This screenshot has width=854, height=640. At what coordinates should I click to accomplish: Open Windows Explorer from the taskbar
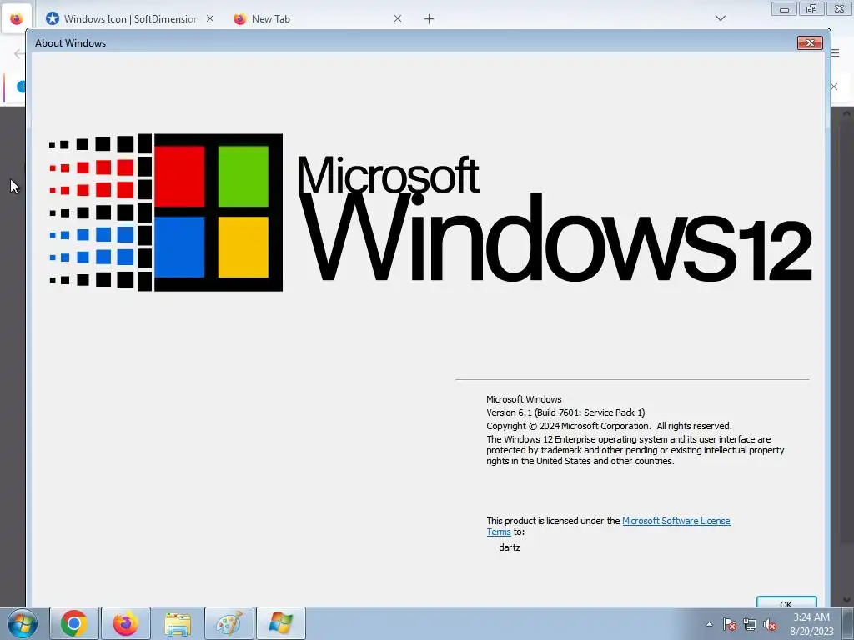(178, 623)
